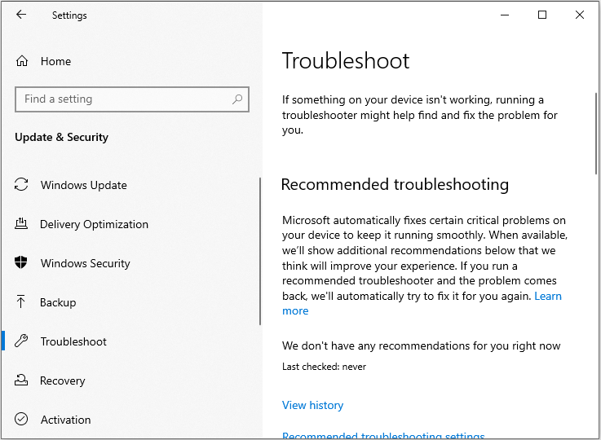Click the back arrow icon
This screenshot has width=601, height=440.
21,15
